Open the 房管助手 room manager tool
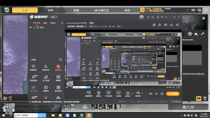 (46, 68)
